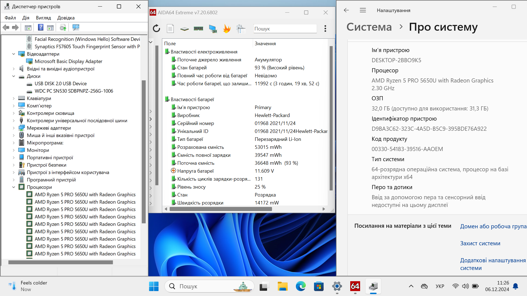Viewport: 527px width, 296px height.
Task: Click the Back arrow in Device Manager toolbar
Action: click(6, 27)
